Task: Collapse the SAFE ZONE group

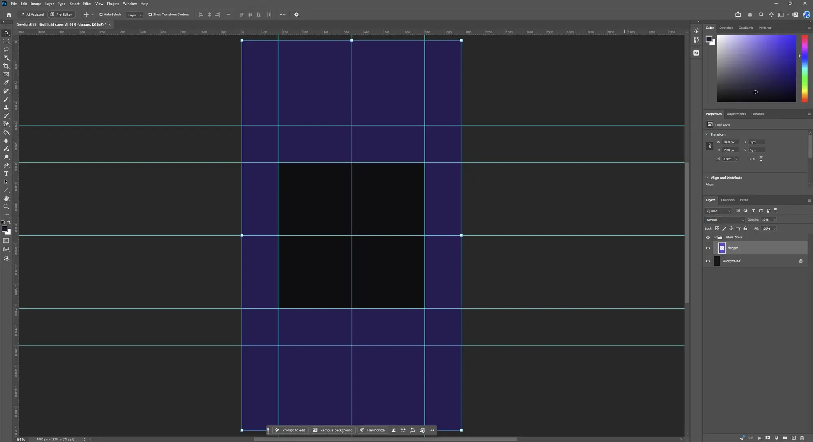Action: tap(715, 238)
